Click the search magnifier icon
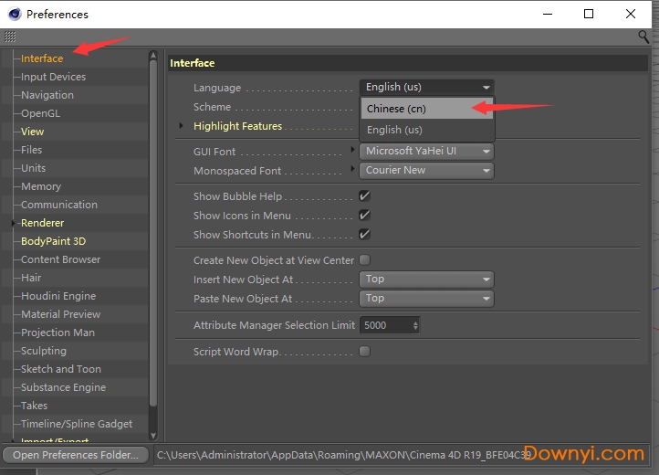 click(643, 37)
